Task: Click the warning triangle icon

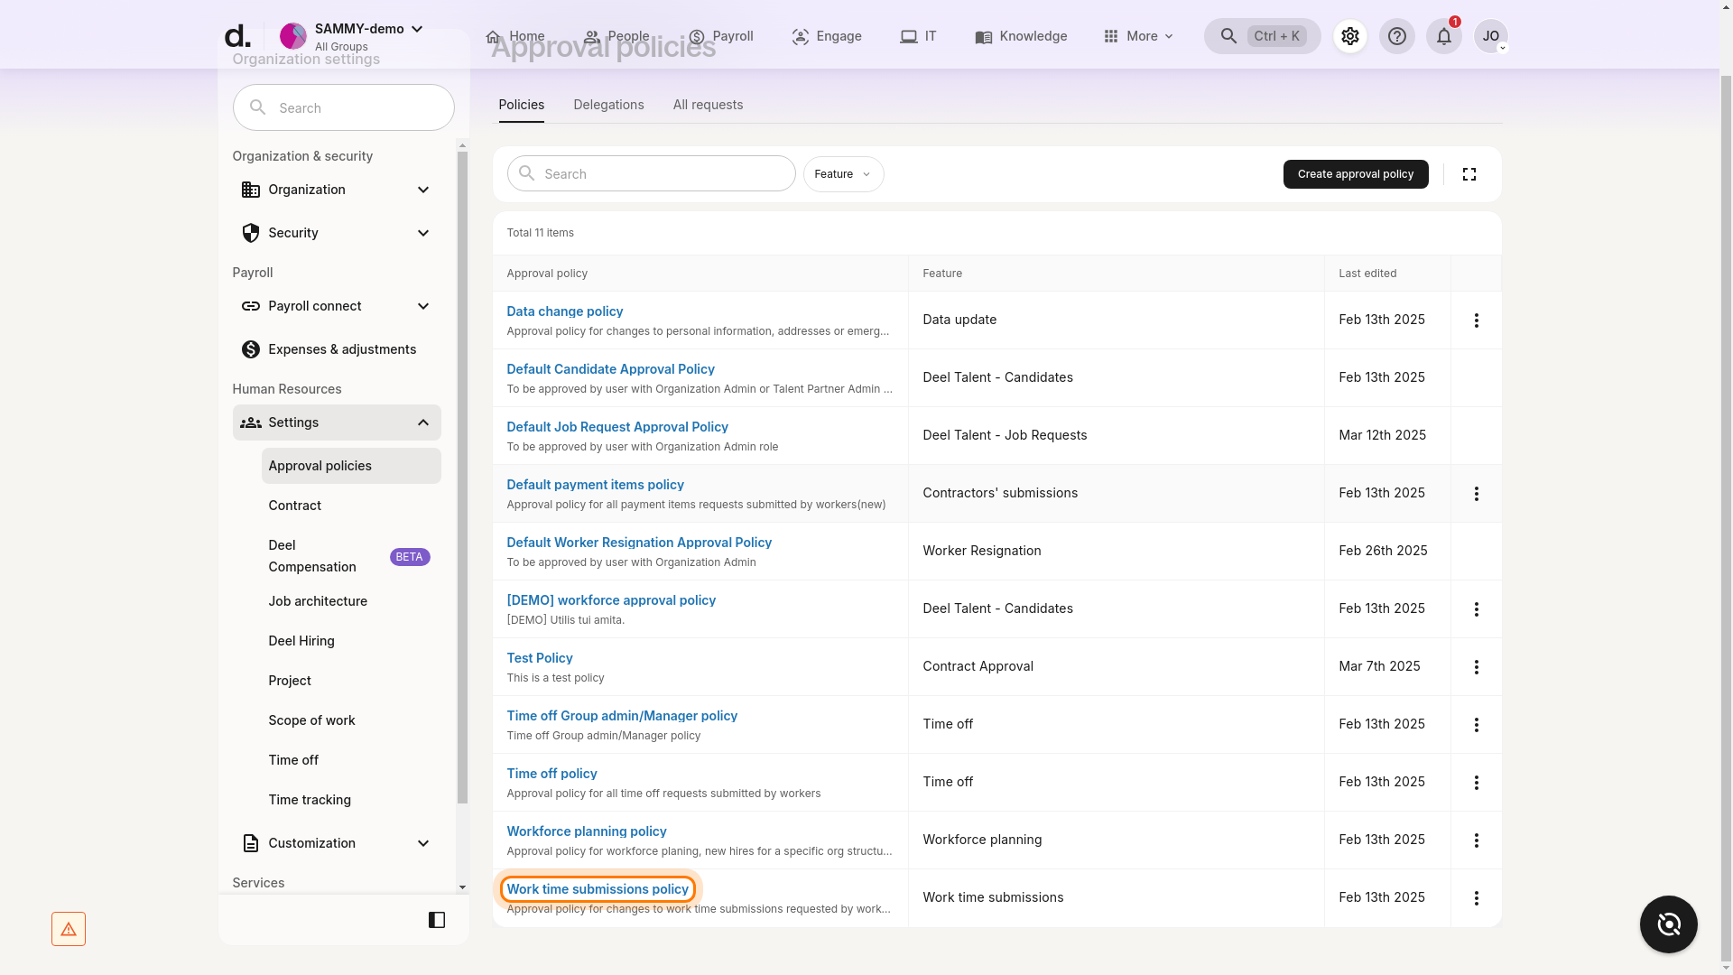Action: tap(69, 929)
